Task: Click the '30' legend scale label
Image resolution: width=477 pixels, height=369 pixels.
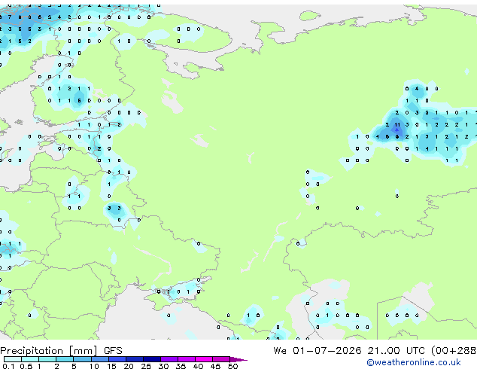Action: click(163, 366)
